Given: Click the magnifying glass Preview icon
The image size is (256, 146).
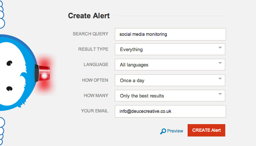Looking at the screenshot, I should pos(163,131).
